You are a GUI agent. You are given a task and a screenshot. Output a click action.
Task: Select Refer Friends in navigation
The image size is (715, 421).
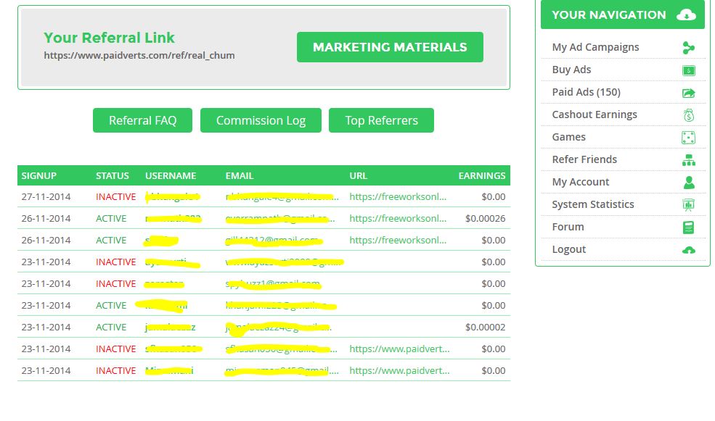[x=584, y=159]
